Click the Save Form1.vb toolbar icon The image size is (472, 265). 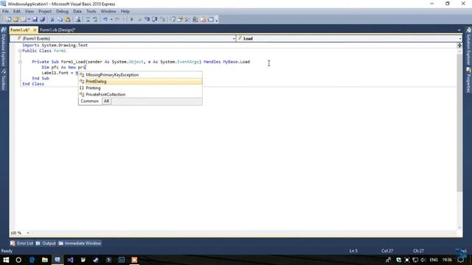coord(35,20)
